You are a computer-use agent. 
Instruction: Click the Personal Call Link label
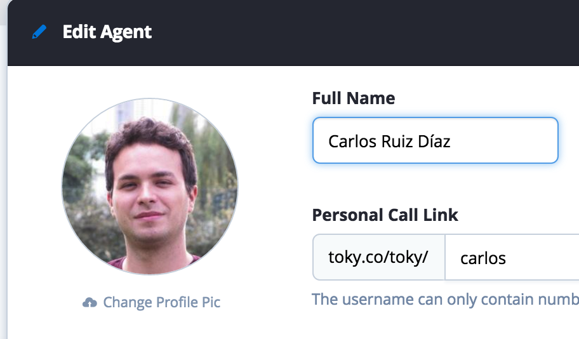pos(385,215)
